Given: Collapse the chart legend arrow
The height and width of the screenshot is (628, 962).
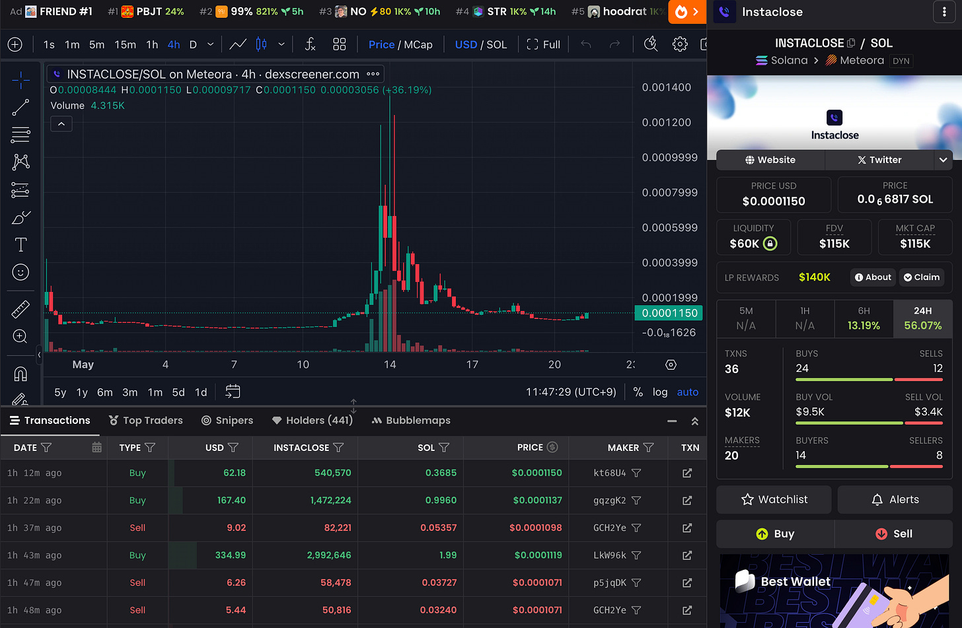Looking at the screenshot, I should click(61, 123).
